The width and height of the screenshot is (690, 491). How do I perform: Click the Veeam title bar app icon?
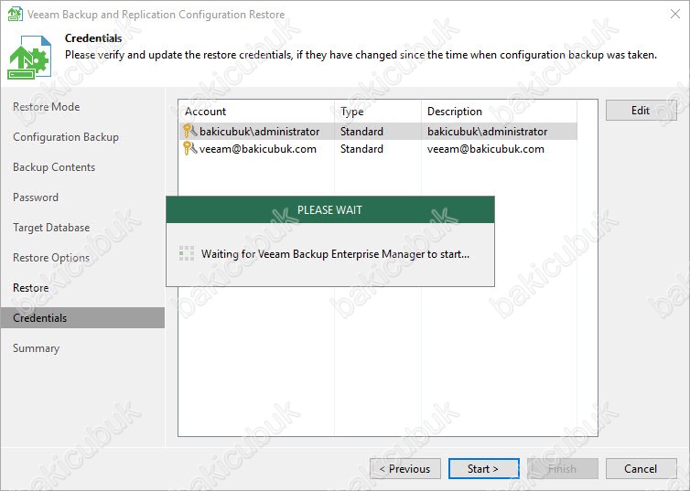click(15, 14)
